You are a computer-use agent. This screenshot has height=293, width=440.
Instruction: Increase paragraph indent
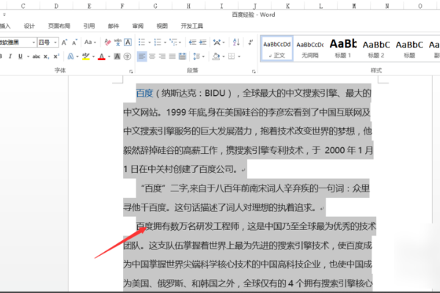pos(202,42)
